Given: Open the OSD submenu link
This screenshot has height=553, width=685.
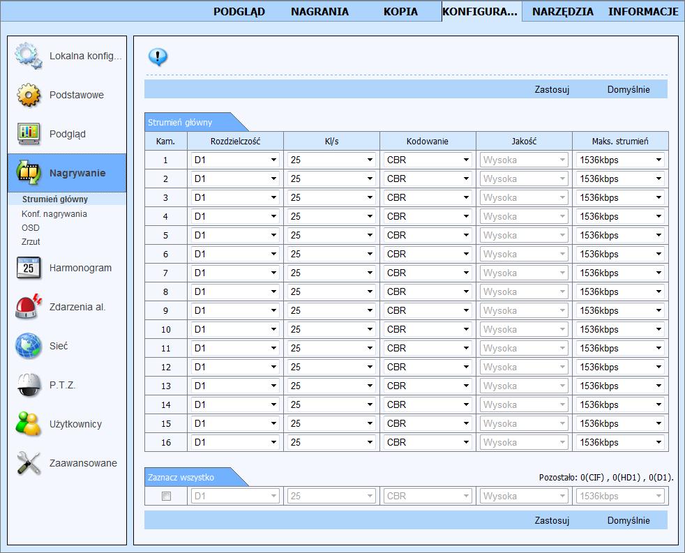Looking at the screenshot, I should 31,227.
